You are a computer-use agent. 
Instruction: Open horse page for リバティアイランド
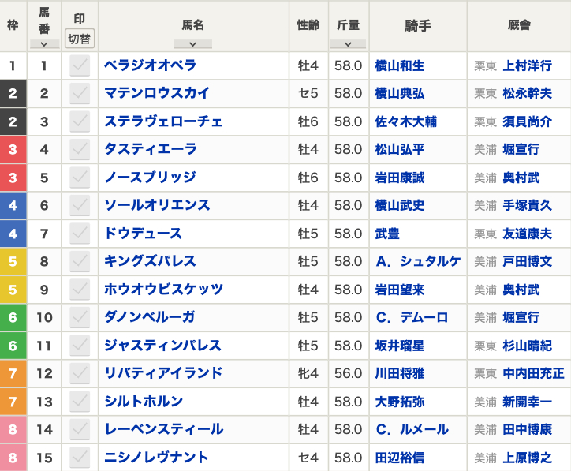[163, 373]
